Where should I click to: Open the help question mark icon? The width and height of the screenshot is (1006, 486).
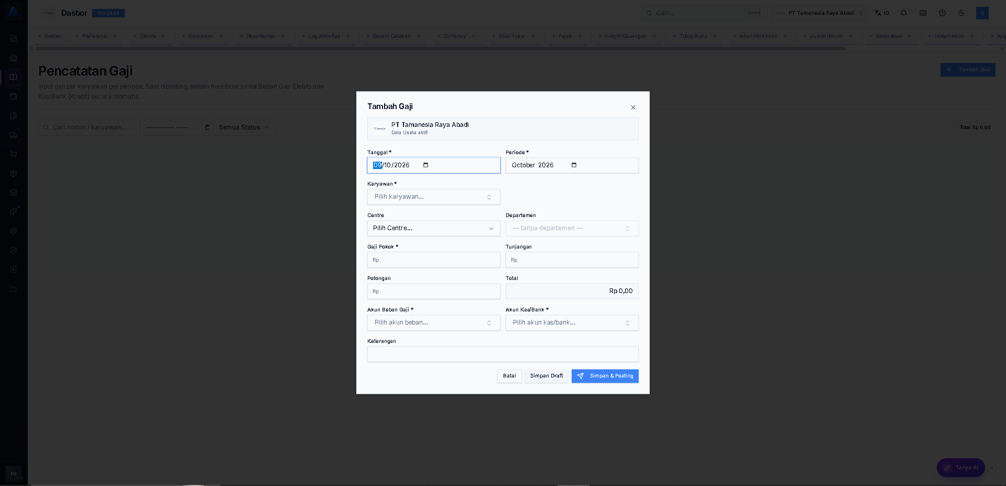tap(943, 13)
